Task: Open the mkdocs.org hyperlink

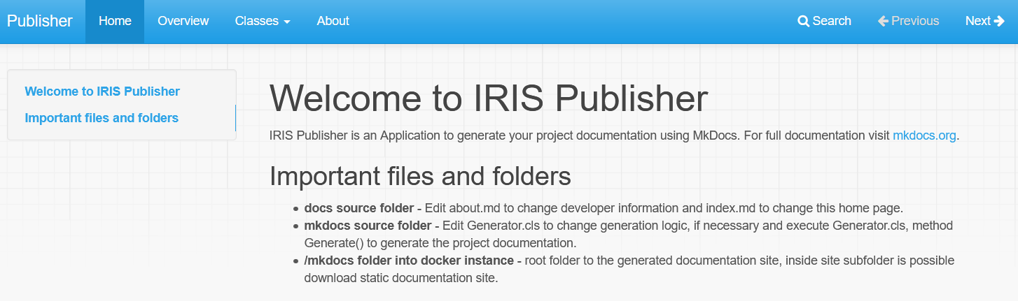Action: click(x=924, y=135)
